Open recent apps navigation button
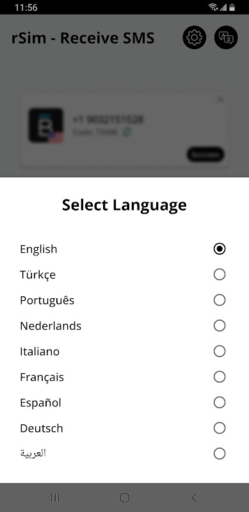 (x=55, y=498)
